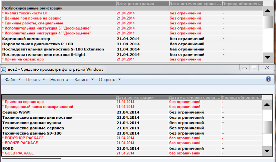
Task: Click the photo viewer app icon in title bar
Action: (3, 69)
